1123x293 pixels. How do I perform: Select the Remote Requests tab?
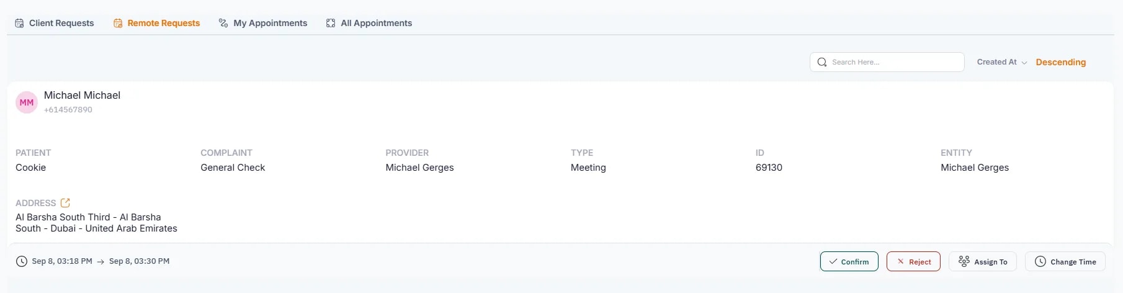pyautogui.click(x=156, y=23)
